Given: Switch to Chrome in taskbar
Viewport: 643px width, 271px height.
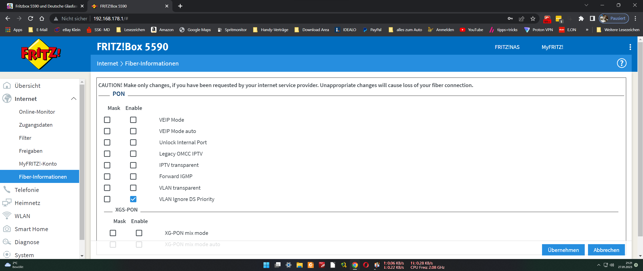Looking at the screenshot, I should point(355,265).
